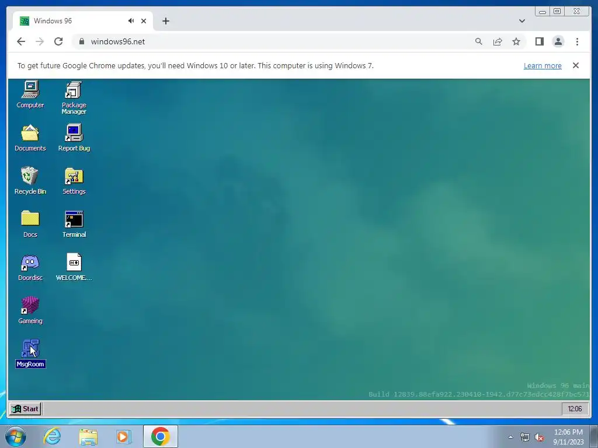Open the Documents folder icon
598x448 pixels.
point(30,138)
